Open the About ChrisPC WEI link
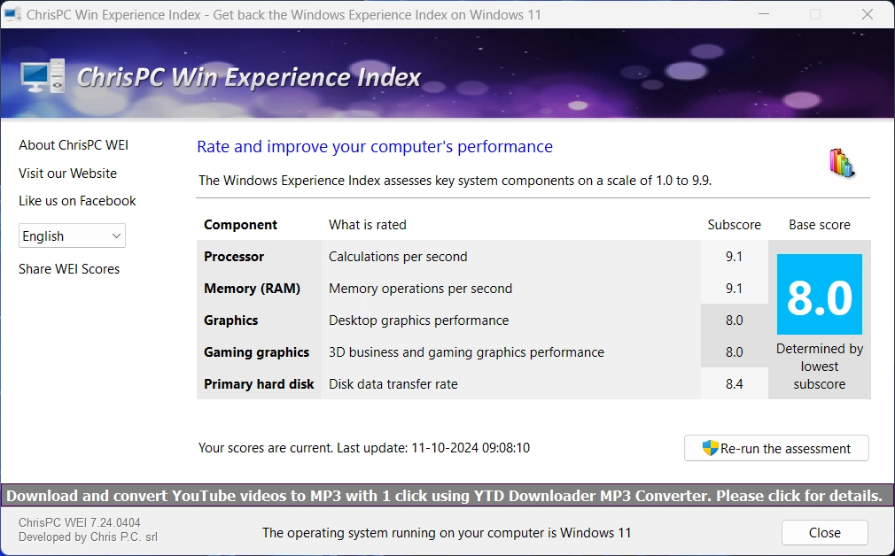Screen dimensions: 895x556 (74, 145)
